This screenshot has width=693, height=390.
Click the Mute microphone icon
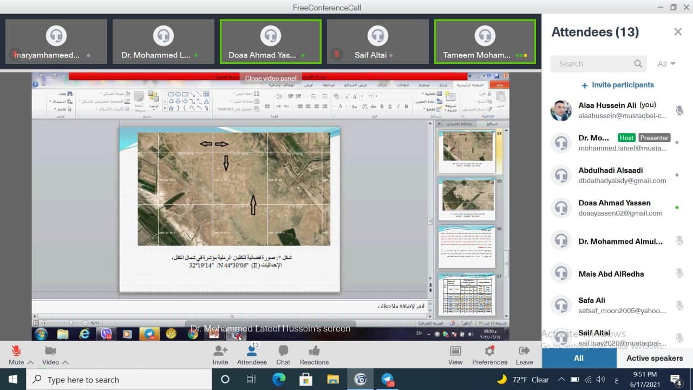[16, 350]
